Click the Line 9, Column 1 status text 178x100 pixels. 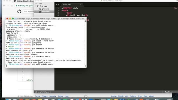pos(44,92)
